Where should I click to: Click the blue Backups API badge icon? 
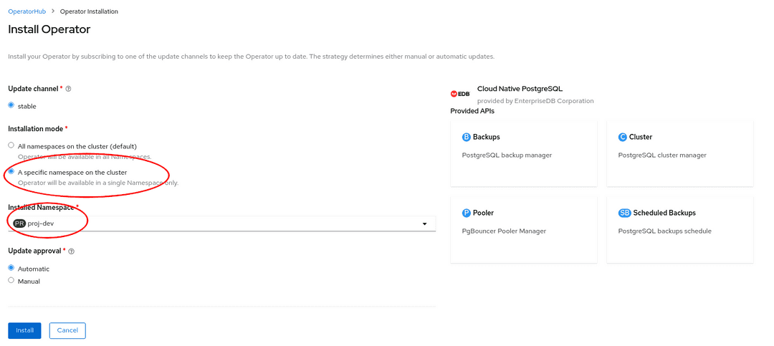coord(466,137)
